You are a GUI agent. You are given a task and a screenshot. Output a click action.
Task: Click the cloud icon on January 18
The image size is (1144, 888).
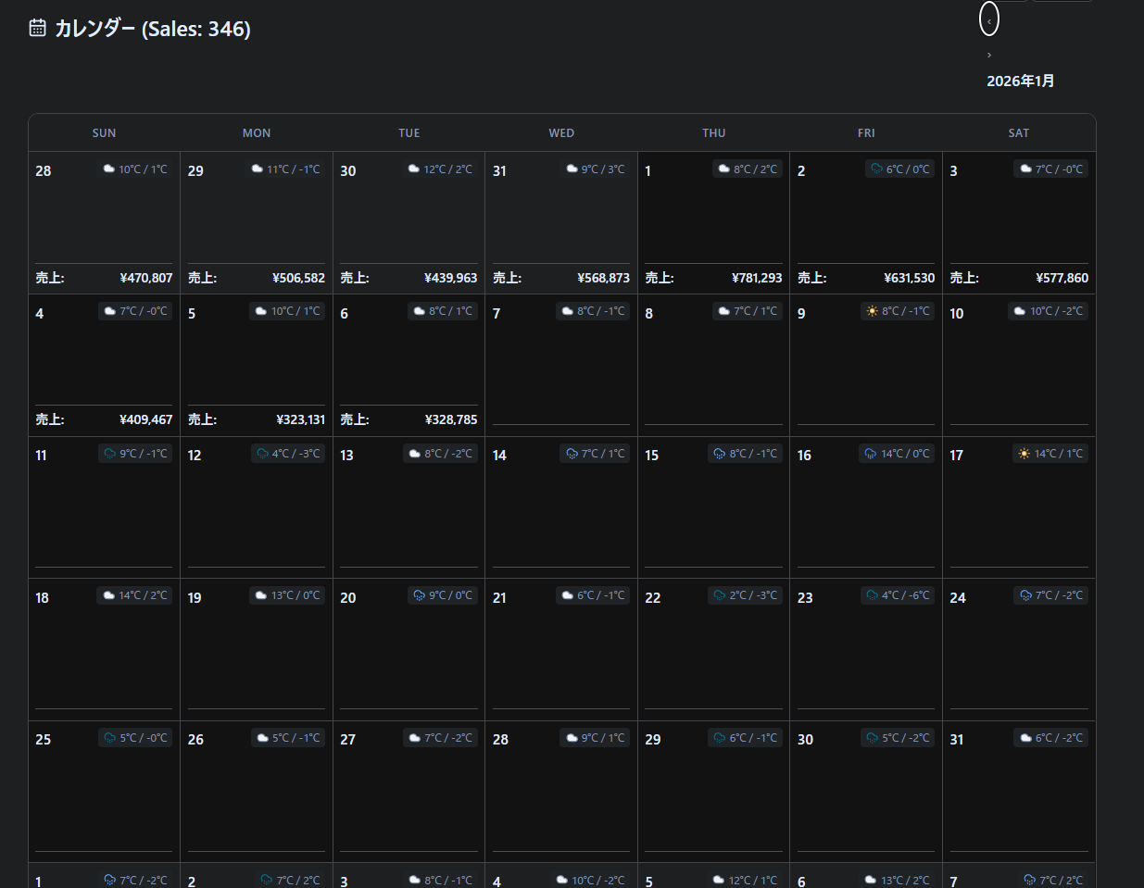pyautogui.click(x=108, y=595)
